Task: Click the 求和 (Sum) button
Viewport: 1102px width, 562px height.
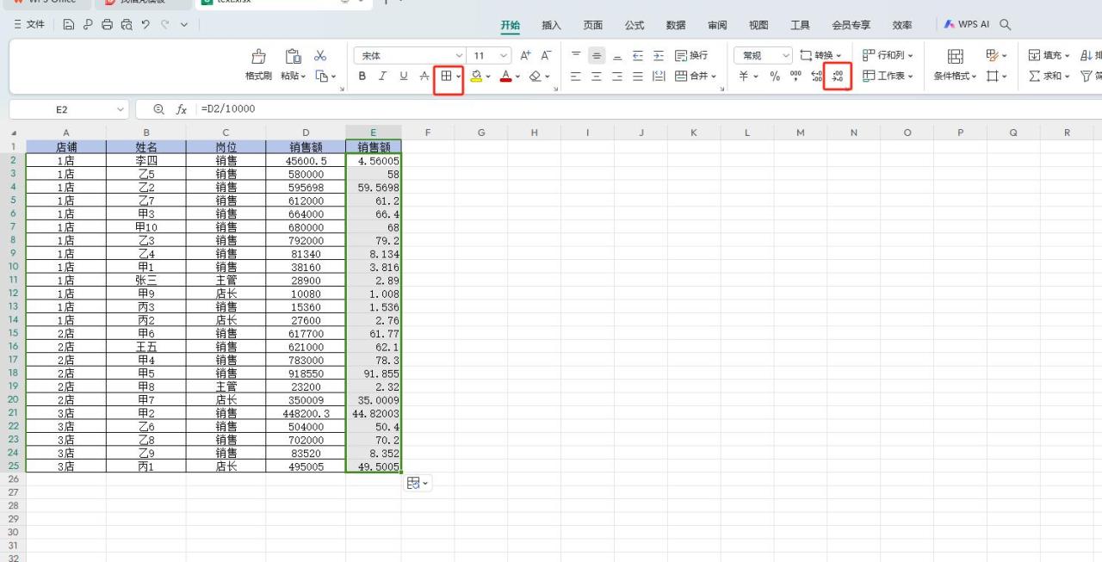Action: tap(1049, 76)
